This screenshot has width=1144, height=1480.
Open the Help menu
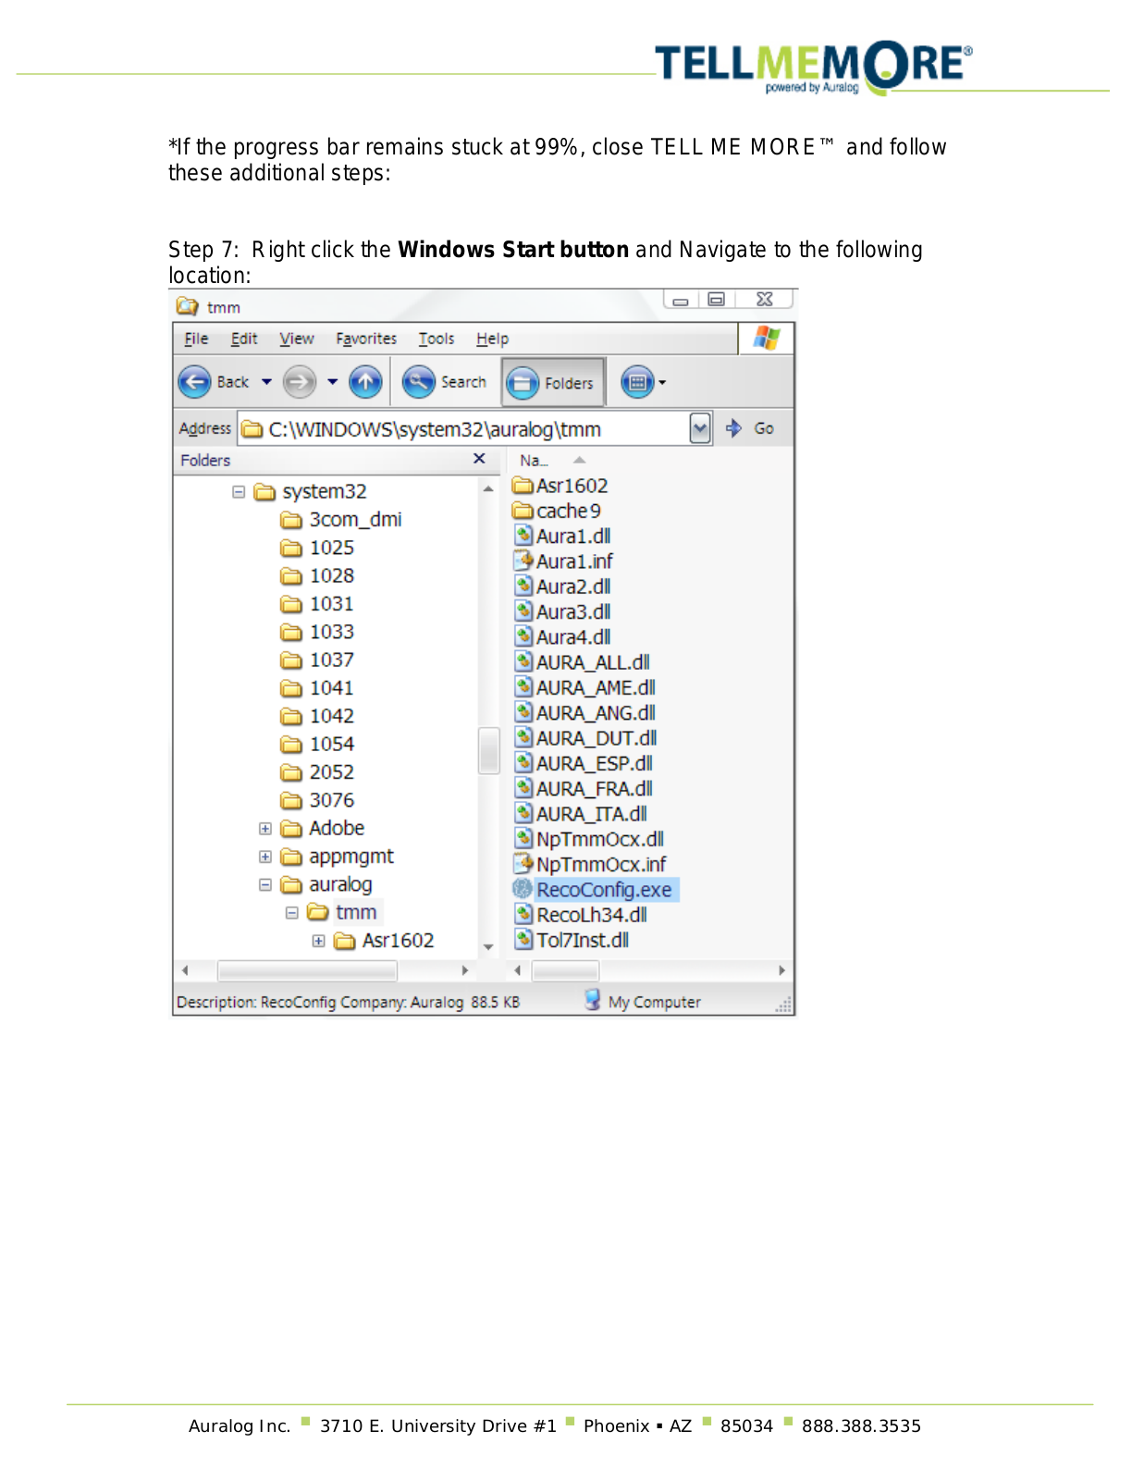(492, 339)
